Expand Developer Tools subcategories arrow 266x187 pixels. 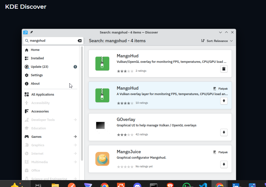[75, 120]
